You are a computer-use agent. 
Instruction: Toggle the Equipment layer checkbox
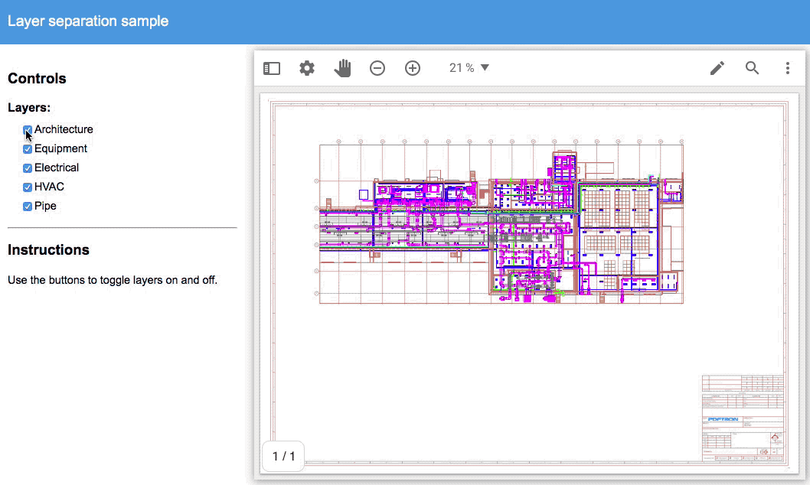click(x=28, y=149)
